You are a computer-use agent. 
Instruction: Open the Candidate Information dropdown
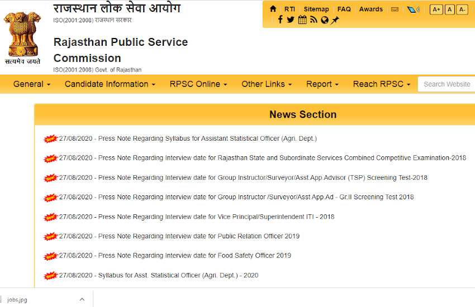[x=110, y=84]
